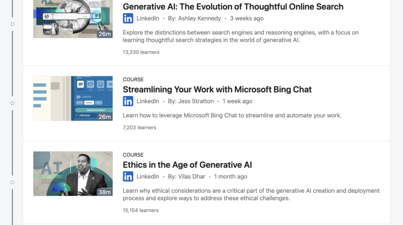Open the LinkedIn logo beside Ashley Kennedy
Screen dimensions: 403x225
128,18
